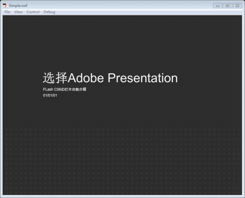Click the title text '选择Adobe Presentation'
This screenshot has width=245, height=198.
click(110, 78)
